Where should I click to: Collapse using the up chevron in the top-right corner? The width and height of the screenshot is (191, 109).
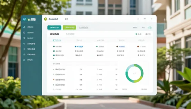pos(151,19)
